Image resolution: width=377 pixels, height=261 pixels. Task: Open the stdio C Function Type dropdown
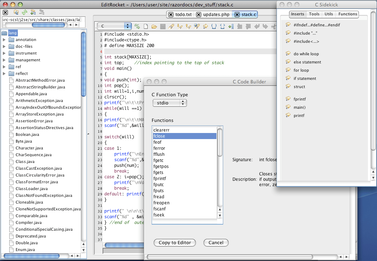click(169, 103)
